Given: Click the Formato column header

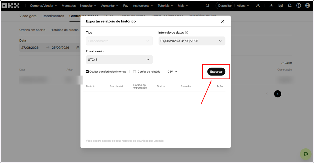Looking at the screenshot, I should tap(186, 86).
